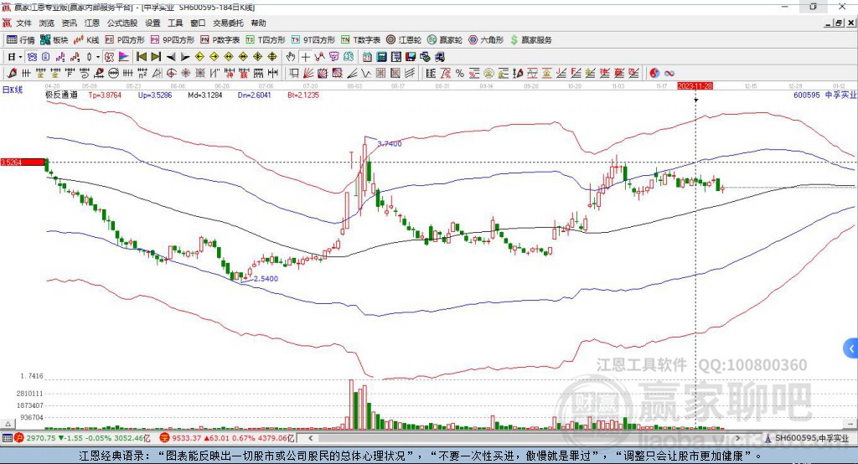
Task: Open 赢家服务 with the dollar icon
Action: (531, 40)
